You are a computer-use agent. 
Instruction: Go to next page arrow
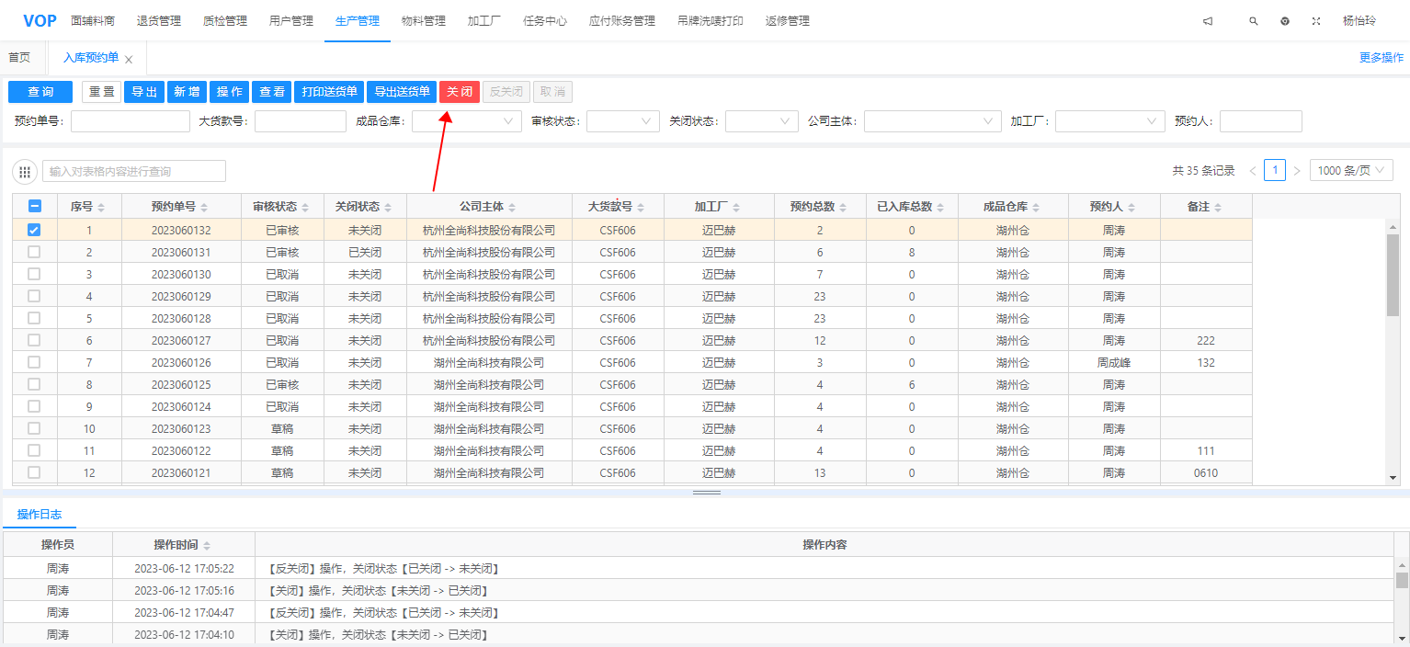coord(1297,171)
